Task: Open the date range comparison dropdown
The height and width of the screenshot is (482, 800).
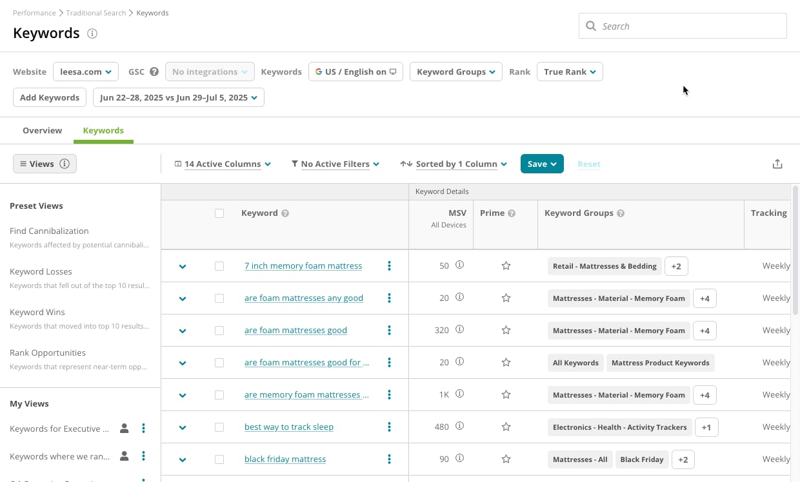Action: point(179,97)
